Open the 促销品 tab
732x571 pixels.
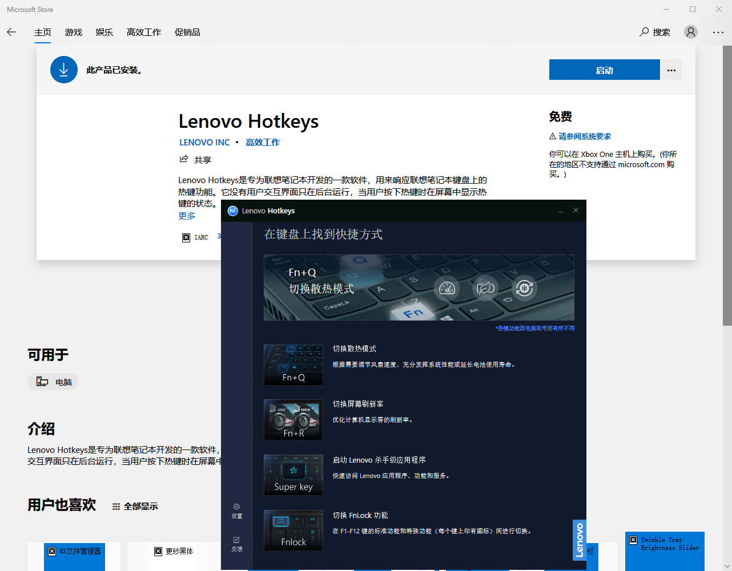pyautogui.click(x=187, y=33)
